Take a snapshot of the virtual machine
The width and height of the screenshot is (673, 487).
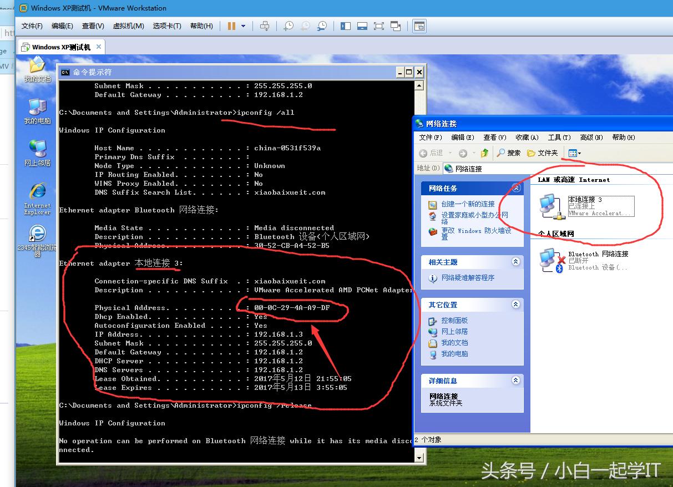(x=289, y=26)
